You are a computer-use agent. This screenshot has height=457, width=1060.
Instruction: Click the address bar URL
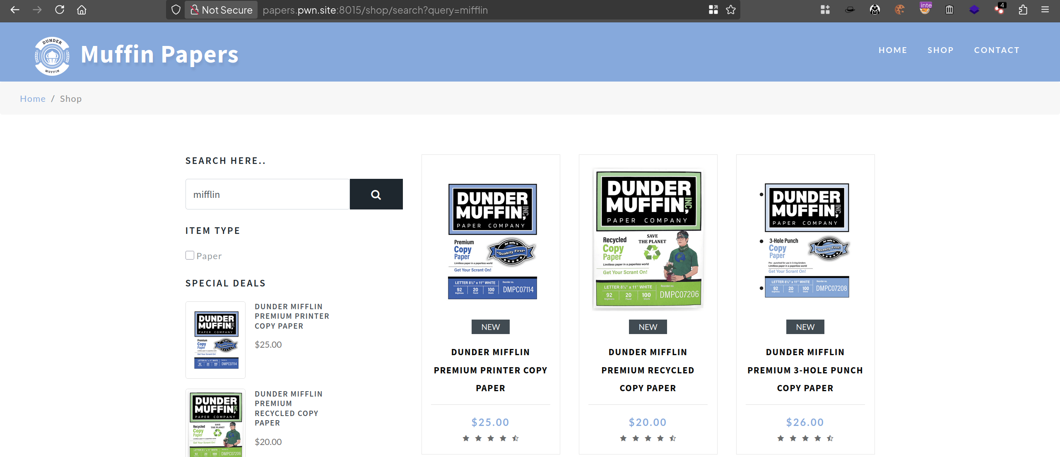point(375,10)
